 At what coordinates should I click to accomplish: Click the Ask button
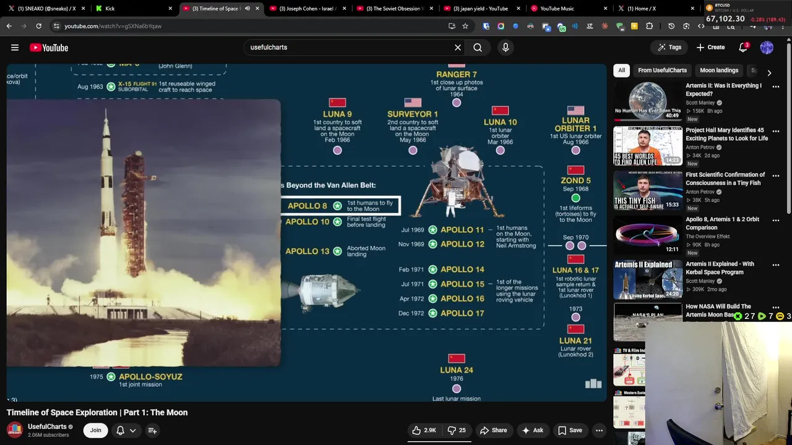point(532,430)
